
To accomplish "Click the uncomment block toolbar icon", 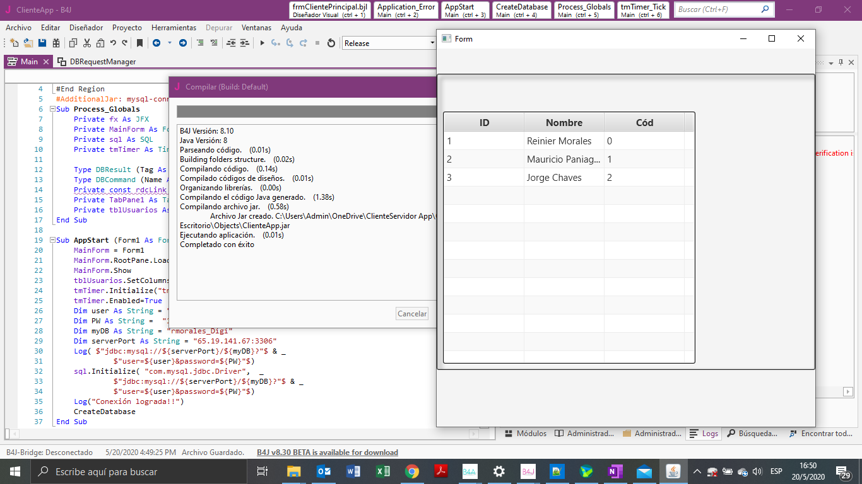I will pos(214,43).
